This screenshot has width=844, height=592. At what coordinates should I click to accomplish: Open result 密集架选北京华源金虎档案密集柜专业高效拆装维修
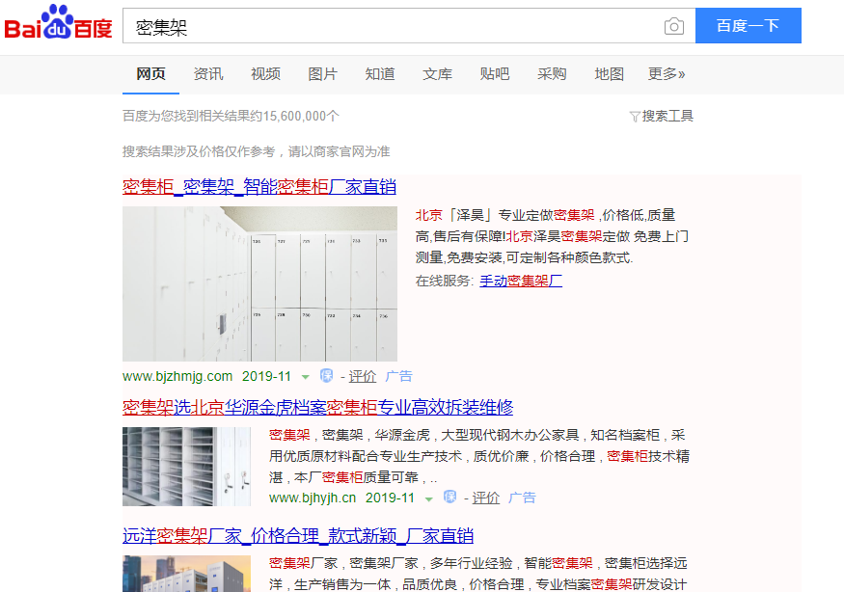317,407
